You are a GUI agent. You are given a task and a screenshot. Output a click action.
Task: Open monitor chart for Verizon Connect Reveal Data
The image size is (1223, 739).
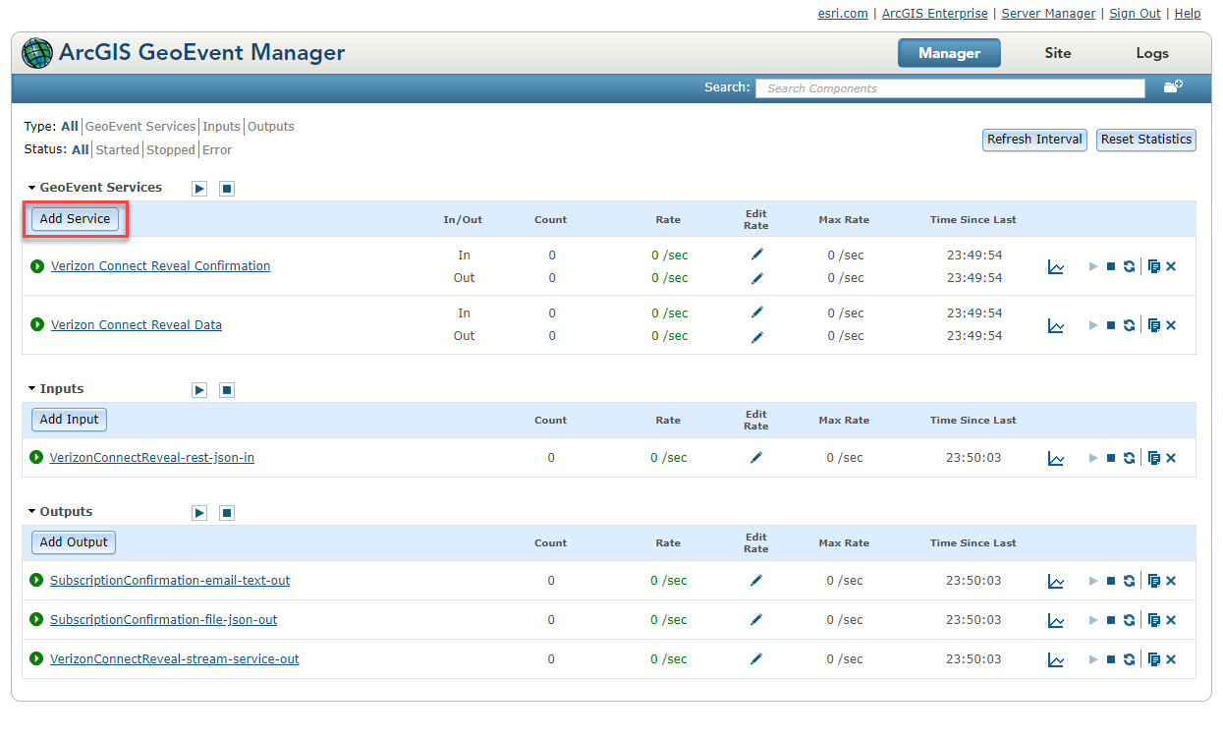pyautogui.click(x=1056, y=325)
